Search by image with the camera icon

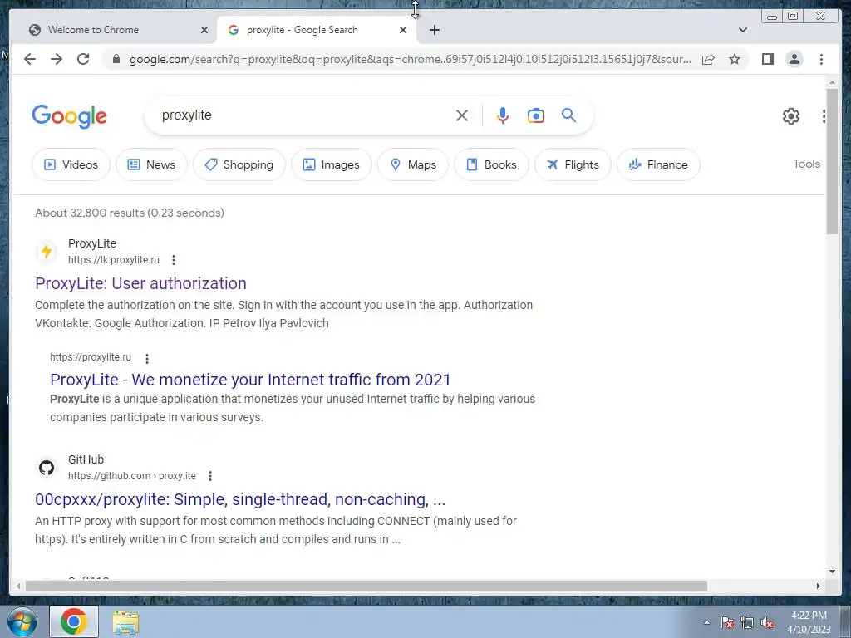(536, 115)
